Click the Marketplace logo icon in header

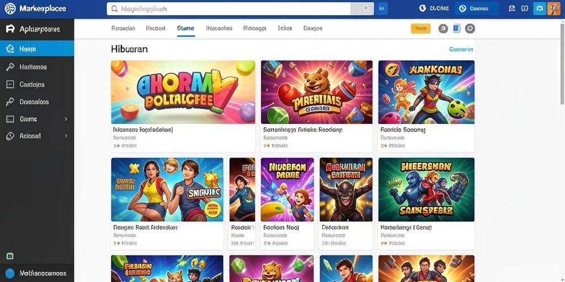(10, 9)
